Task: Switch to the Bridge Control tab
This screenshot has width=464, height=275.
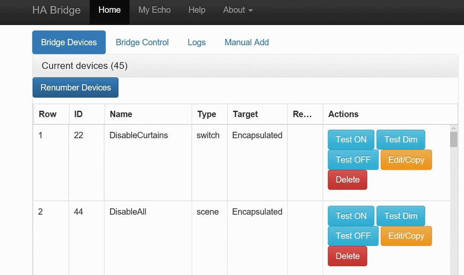Action: pyautogui.click(x=142, y=42)
